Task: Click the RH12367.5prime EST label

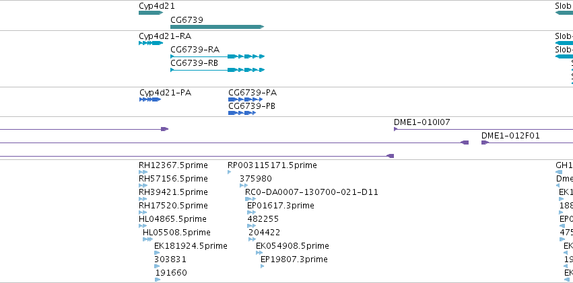Action: point(173,165)
